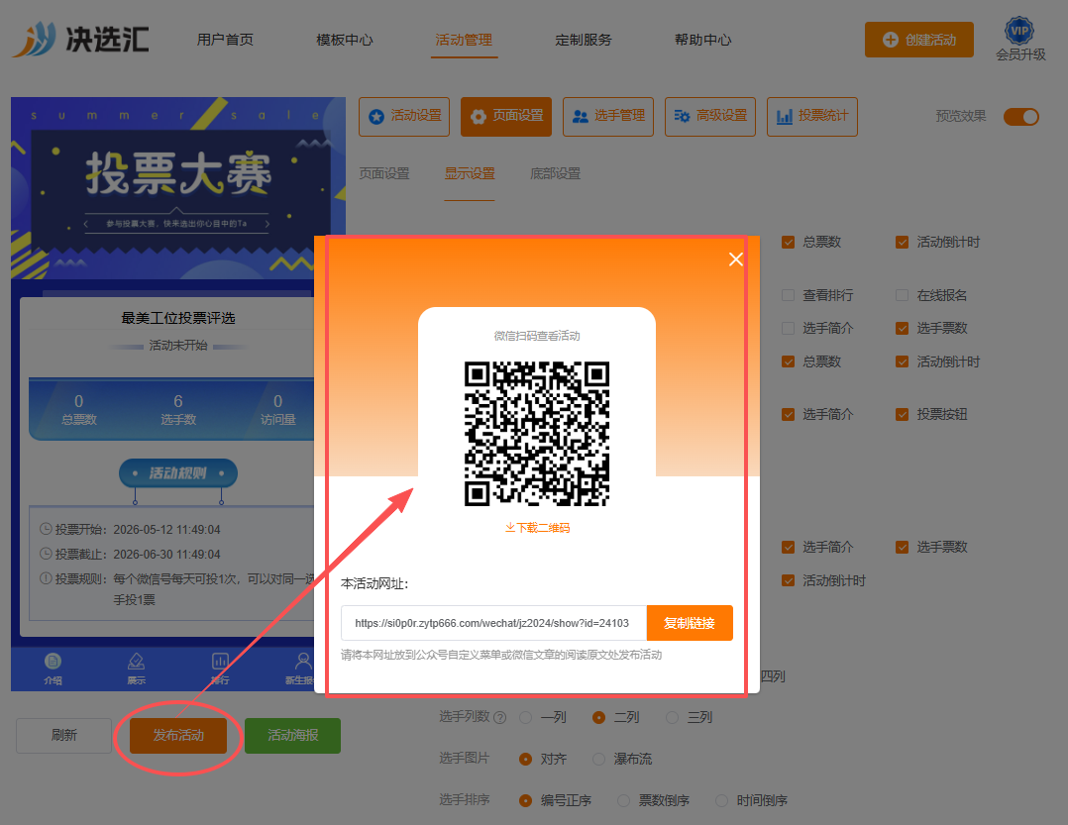1068x825 pixels.
Task: Switch to the 活动设置 section
Action: tap(404, 117)
